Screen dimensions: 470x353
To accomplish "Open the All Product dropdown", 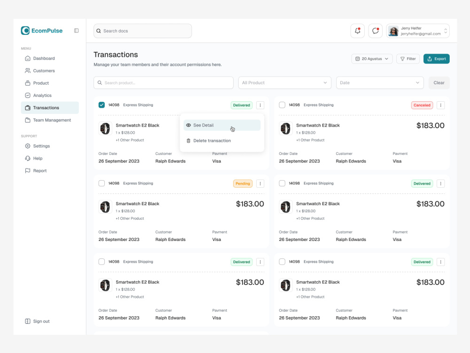I will pos(284,82).
